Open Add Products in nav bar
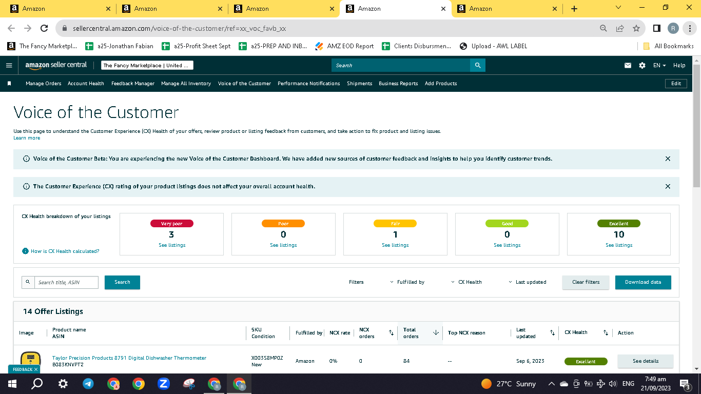 [441, 84]
